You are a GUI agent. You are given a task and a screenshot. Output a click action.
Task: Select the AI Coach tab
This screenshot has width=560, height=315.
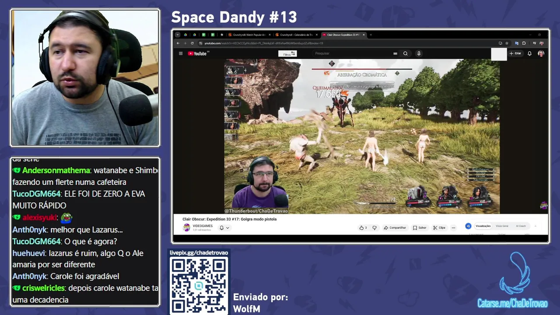coord(521,226)
